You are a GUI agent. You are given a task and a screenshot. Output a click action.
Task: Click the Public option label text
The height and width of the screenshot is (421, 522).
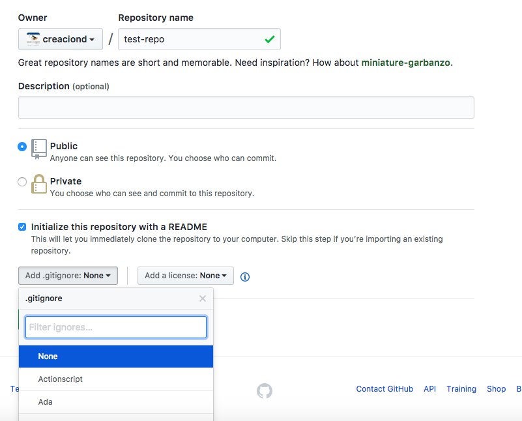[64, 146]
